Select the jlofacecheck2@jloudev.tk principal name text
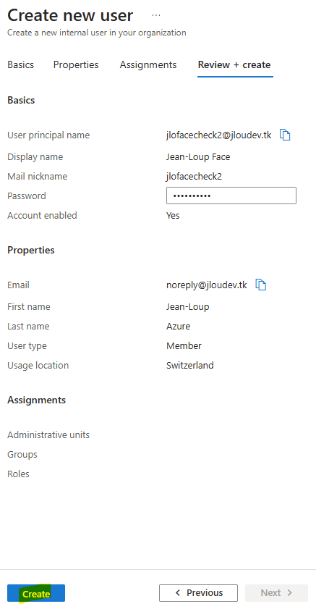The image size is (316, 609). pyautogui.click(x=219, y=135)
